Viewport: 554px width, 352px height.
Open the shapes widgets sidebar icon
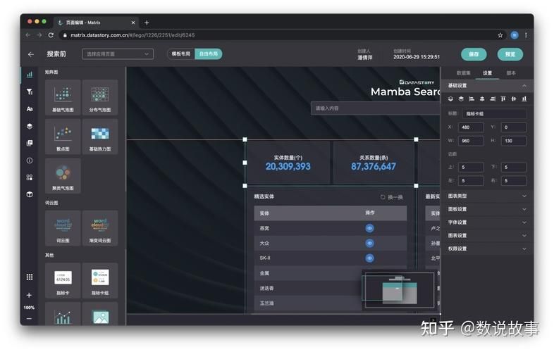30,177
